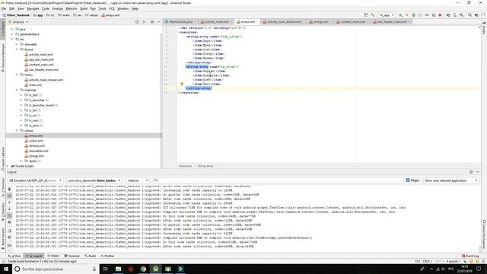Click the red Stop icon in toolbar
487x274 pixels.
440,15
